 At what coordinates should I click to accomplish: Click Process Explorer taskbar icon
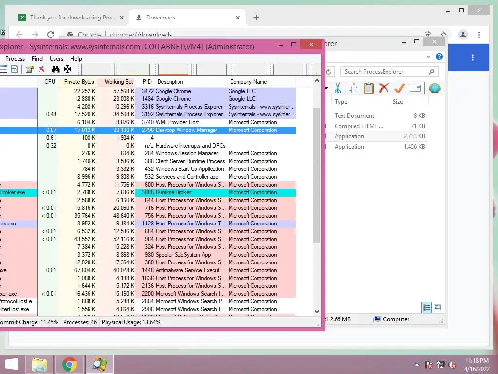[x=100, y=364]
